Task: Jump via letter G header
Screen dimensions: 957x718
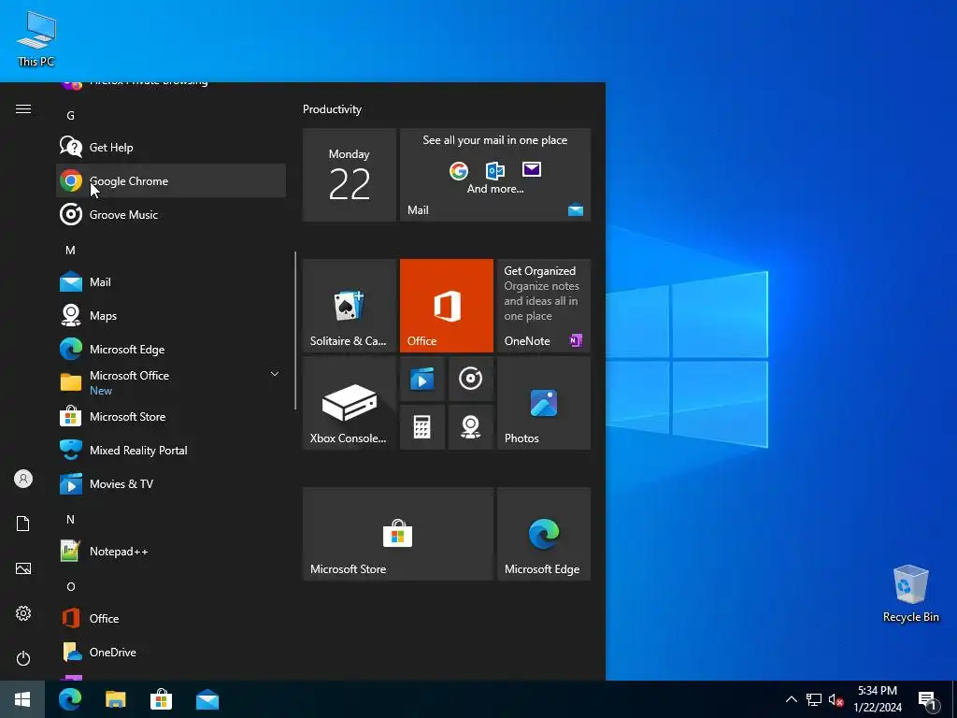Action: click(71, 115)
